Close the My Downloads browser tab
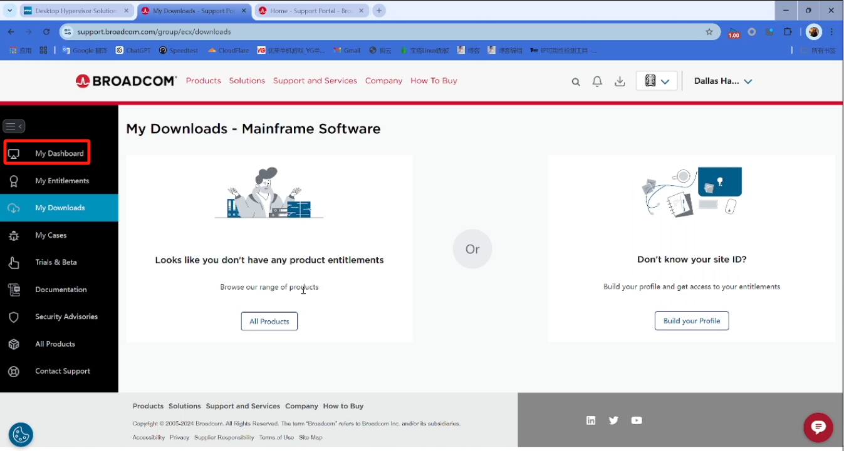The width and height of the screenshot is (844, 451). pyautogui.click(x=243, y=11)
